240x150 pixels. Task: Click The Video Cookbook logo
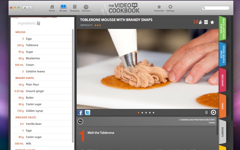[124, 8]
